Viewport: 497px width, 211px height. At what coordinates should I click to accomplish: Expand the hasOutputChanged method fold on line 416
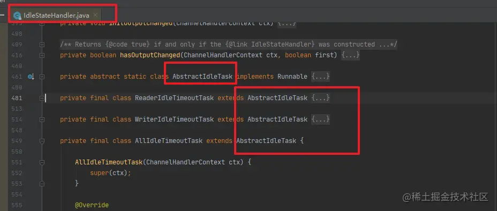(42, 56)
